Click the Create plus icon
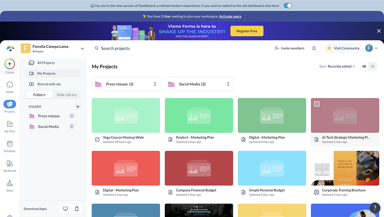Image resolution: width=384 pixels, height=217 pixels. (x=10, y=64)
